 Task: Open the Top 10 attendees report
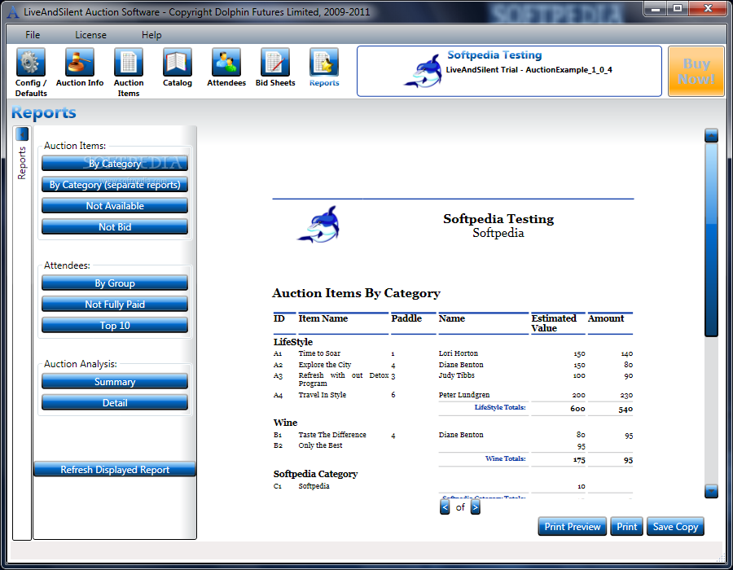click(x=115, y=325)
